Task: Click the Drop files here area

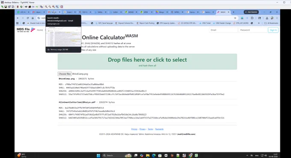Action: pos(147,62)
